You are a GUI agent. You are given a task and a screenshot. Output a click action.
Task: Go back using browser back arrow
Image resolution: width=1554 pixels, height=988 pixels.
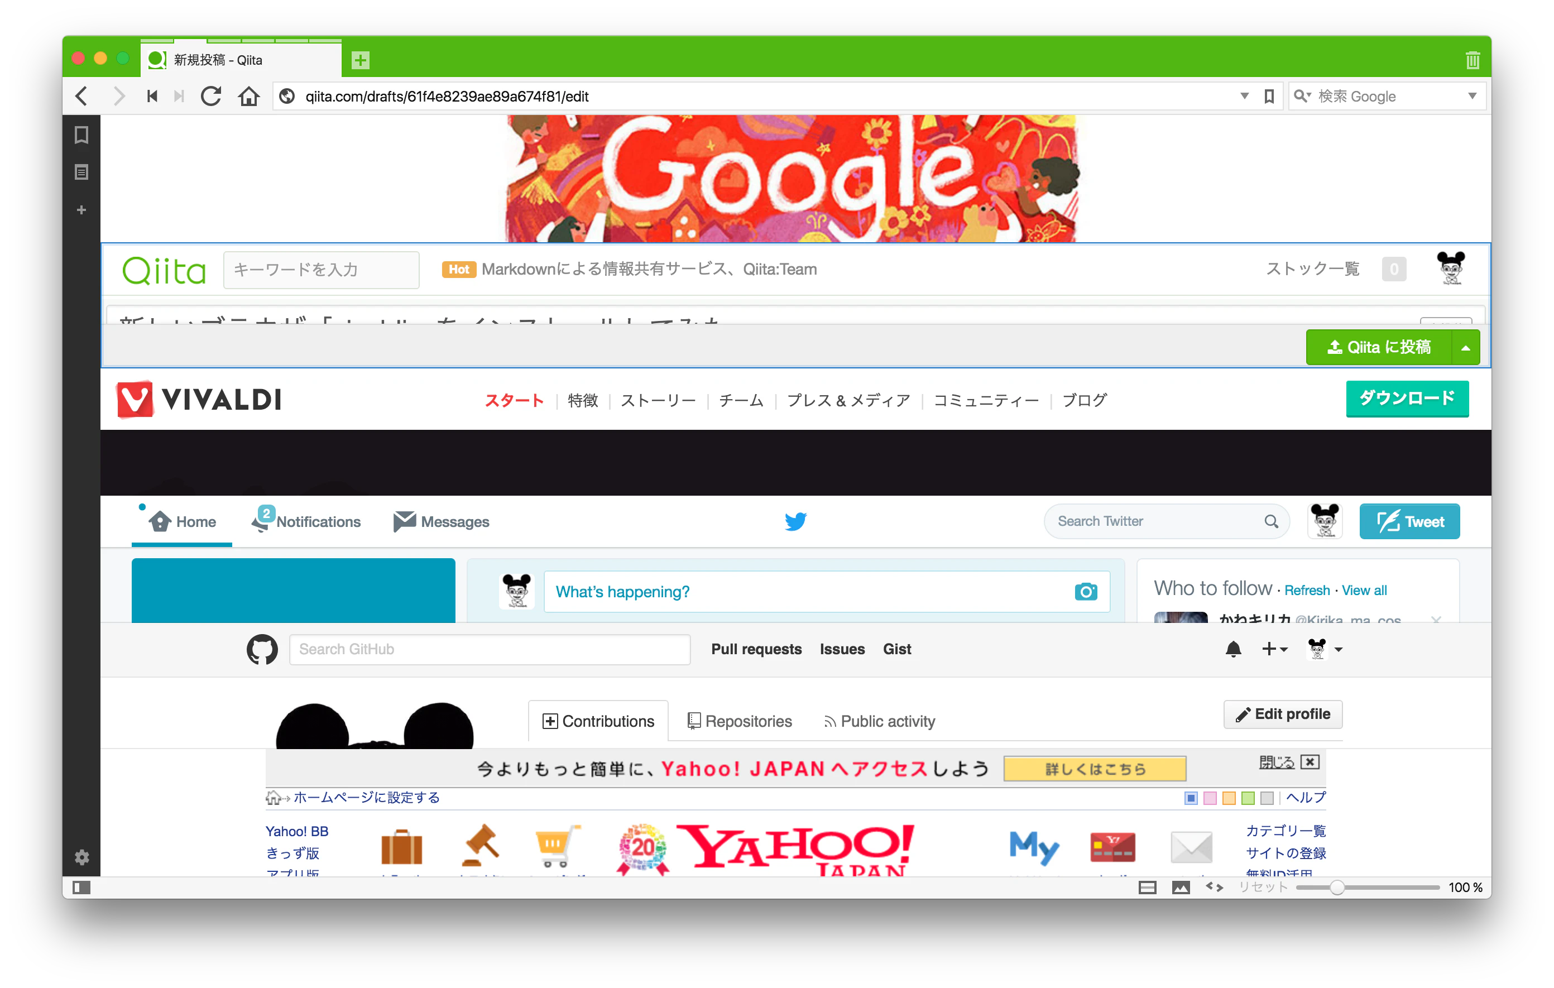(81, 96)
